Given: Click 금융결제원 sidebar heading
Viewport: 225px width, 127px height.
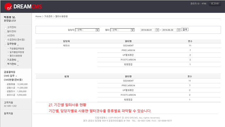Looking at the screenshot, I should click(9, 72).
